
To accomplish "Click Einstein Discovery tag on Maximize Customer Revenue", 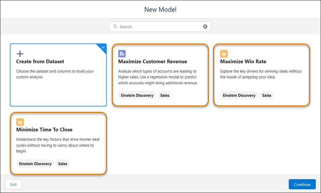I will tap(137, 95).
